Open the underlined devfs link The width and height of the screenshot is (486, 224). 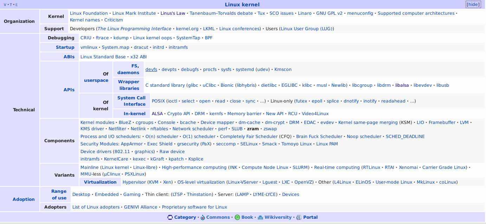click(x=151, y=70)
